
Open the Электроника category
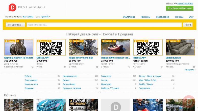point(31,80)
